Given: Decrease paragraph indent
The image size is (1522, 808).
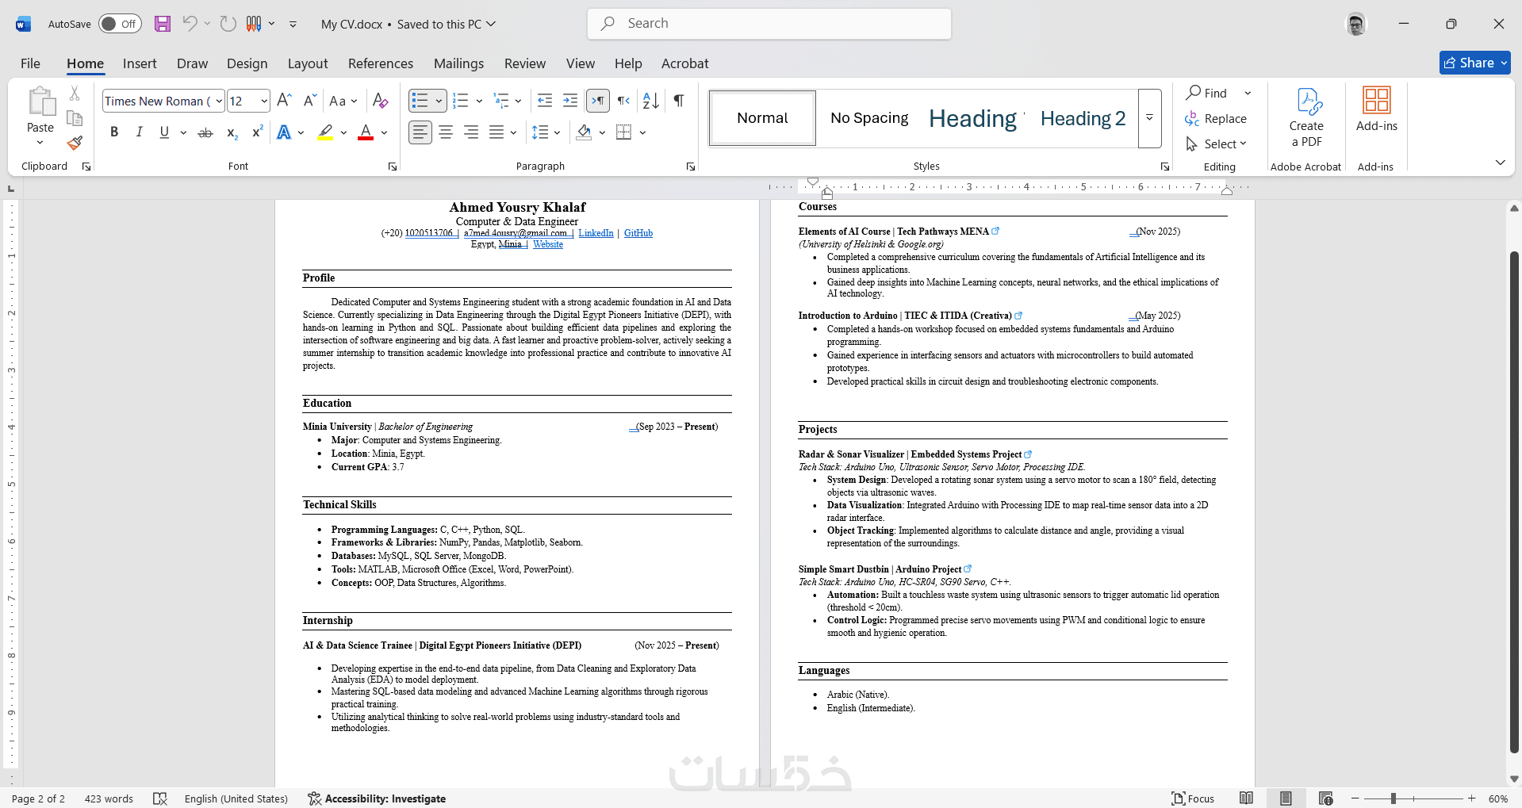Looking at the screenshot, I should point(545,101).
